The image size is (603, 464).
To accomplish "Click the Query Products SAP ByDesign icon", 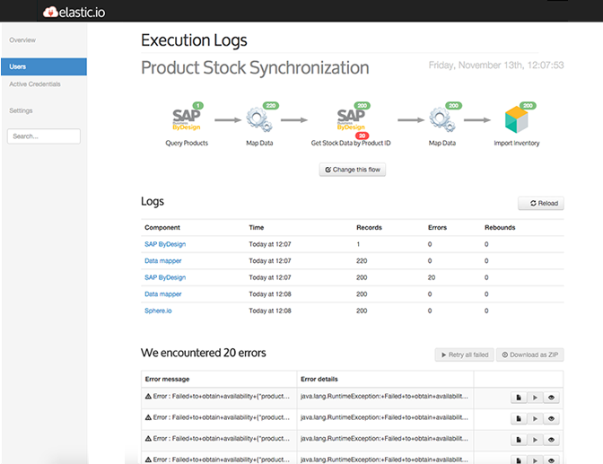I will (x=187, y=119).
